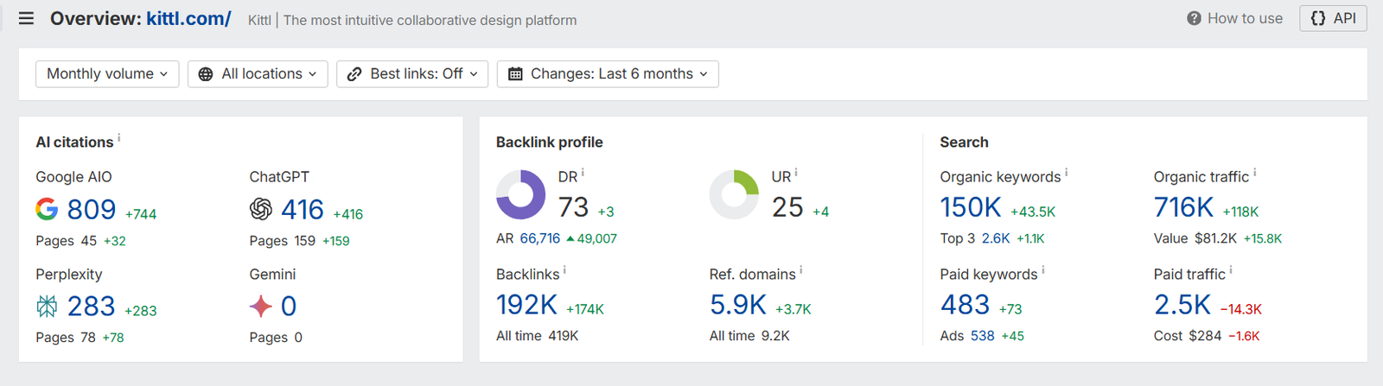This screenshot has width=1383, height=386.
Task: Click the Perplexity Pages 78 text
Action: [x=66, y=338]
